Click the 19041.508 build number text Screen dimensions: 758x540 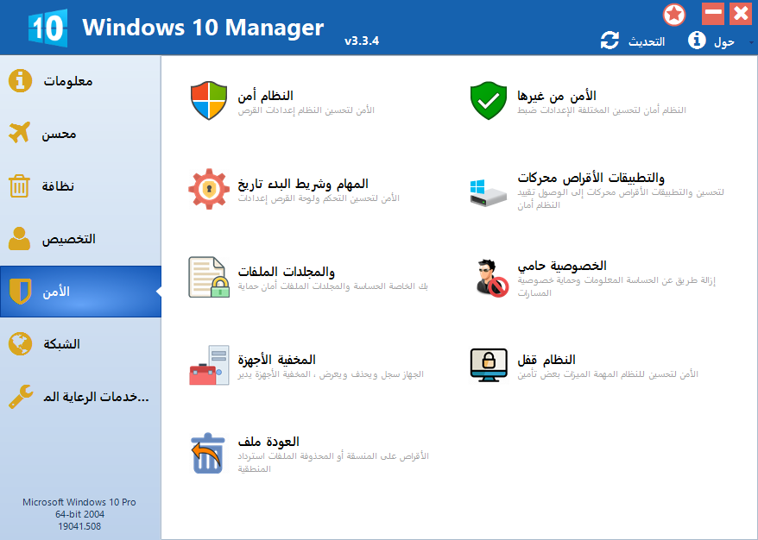tap(79, 526)
